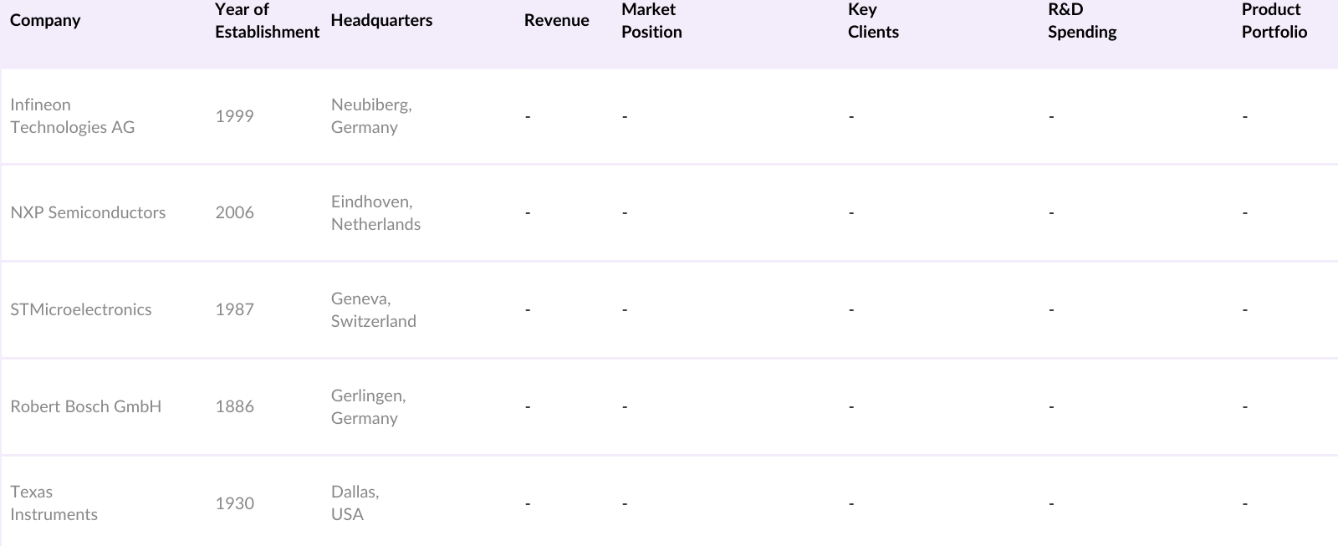Select the 1886 establishment year cell
Viewport: 1338px width, 546px height.
click(234, 406)
